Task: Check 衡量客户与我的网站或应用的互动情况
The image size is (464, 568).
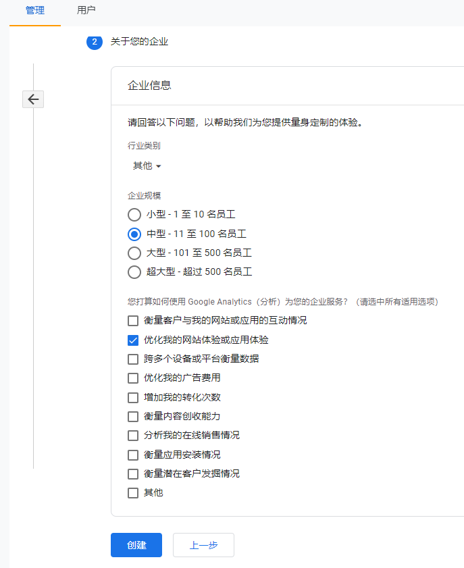Action: [x=133, y=321]
